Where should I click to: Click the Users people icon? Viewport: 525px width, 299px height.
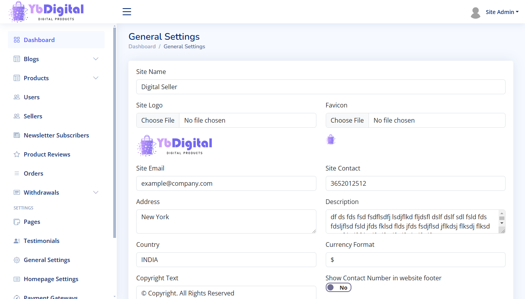click(x=17, y=97)
